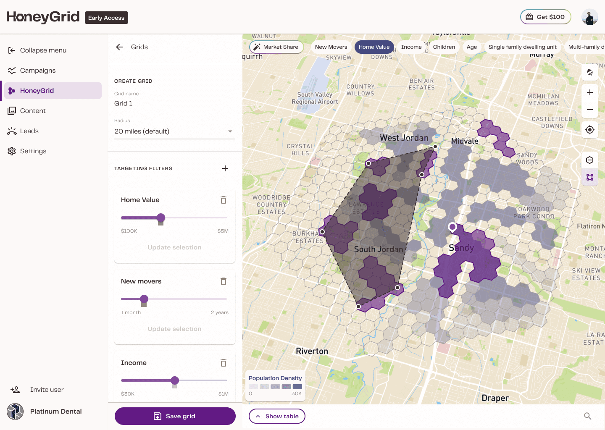Screen dimensions: 605x430
Task: Click the "Grids" header text
Action: tap(139, 47)
